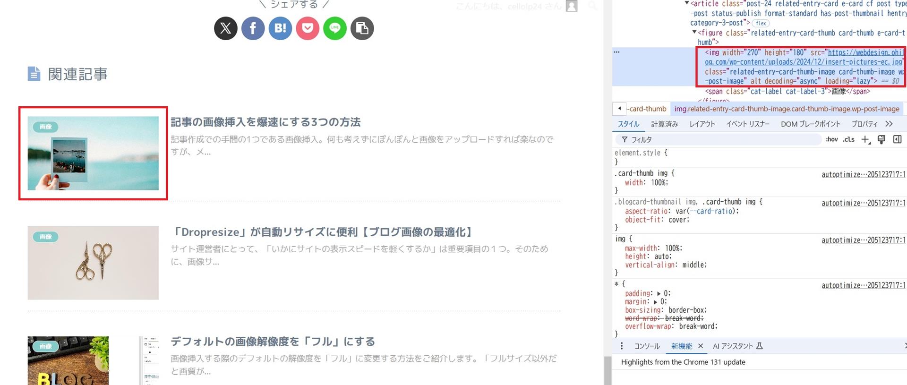Toggle the computed styles sidebar pane
Viewport: 907px width, 385px height.
click(898, 139)
